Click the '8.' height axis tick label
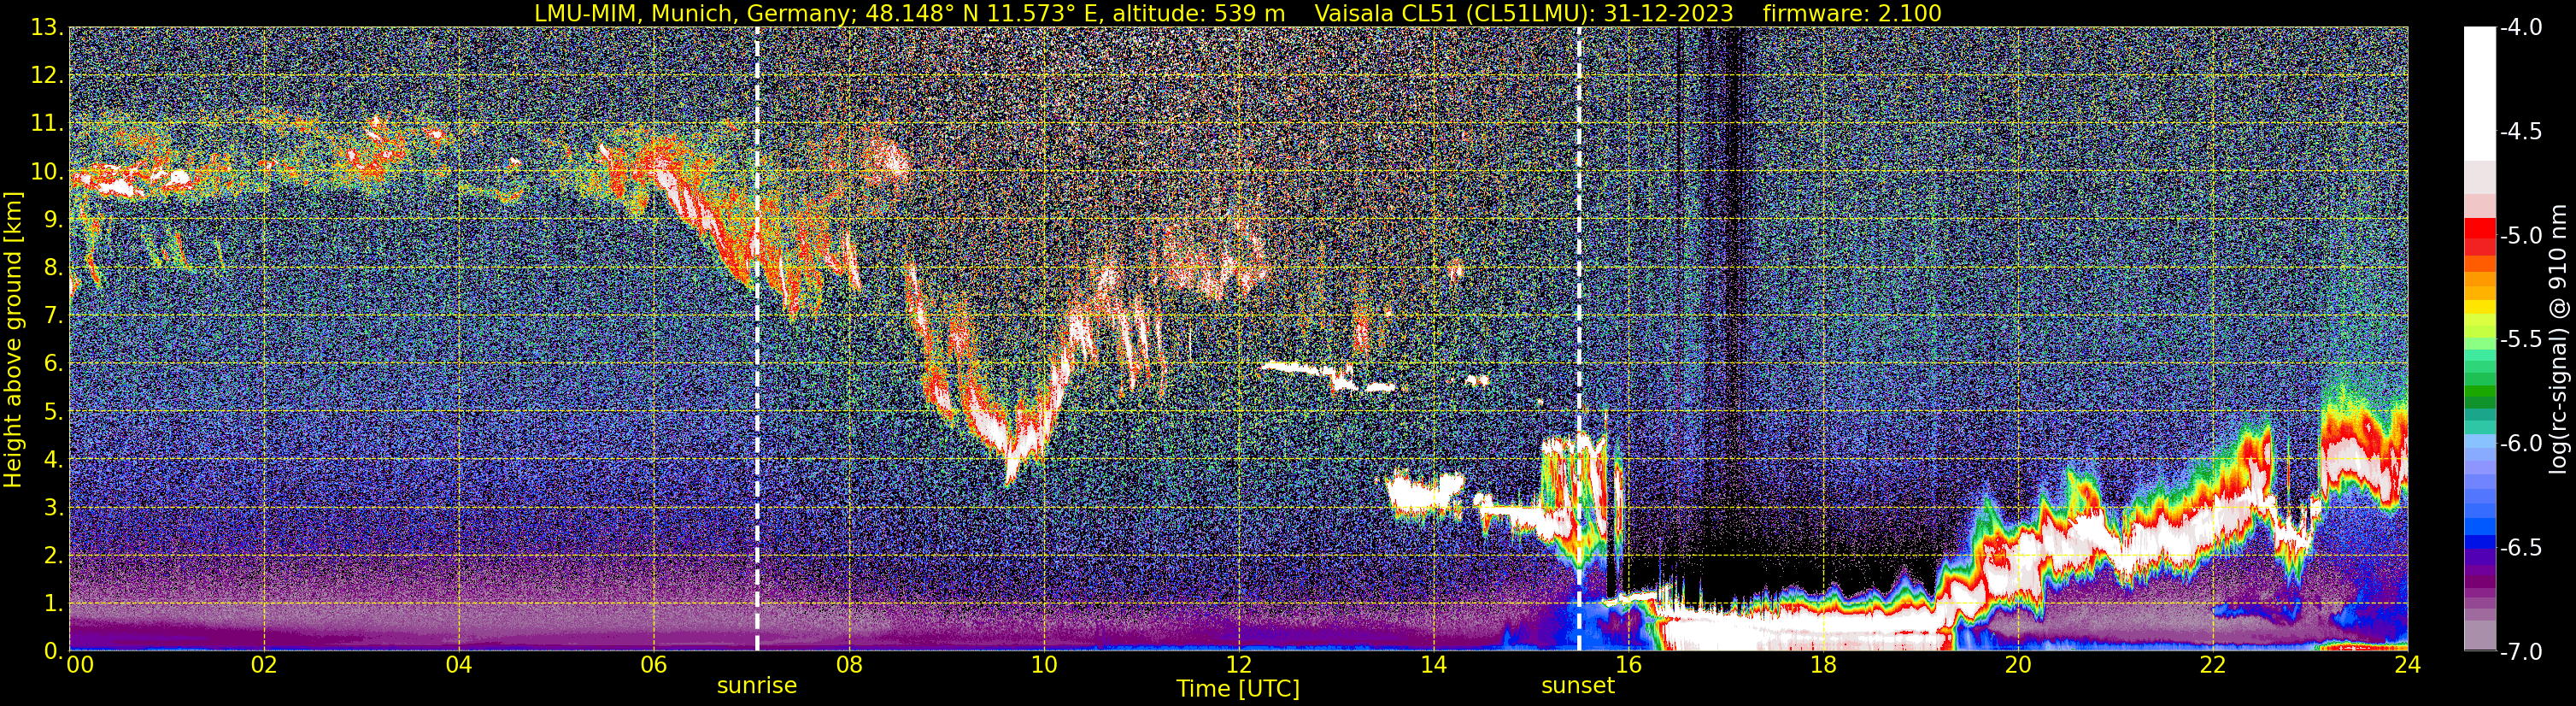The image size is (2576, 706). tap(53, 268)
